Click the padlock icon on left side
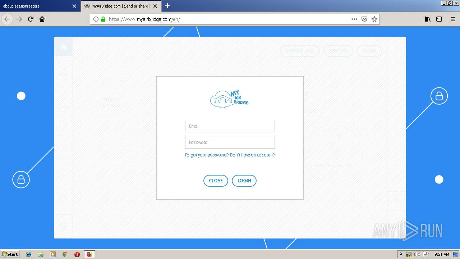 tap(21, 180)
